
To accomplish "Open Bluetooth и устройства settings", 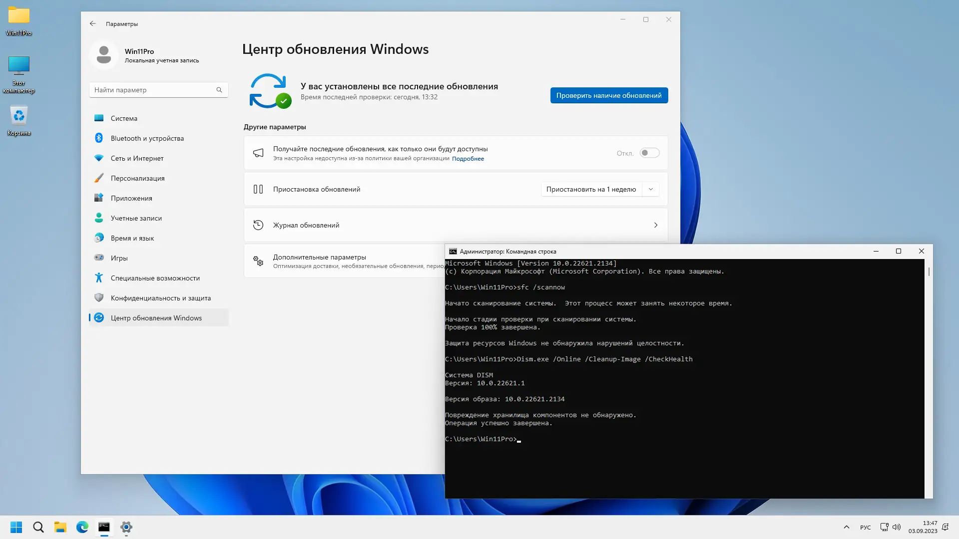I will point(147,138).
